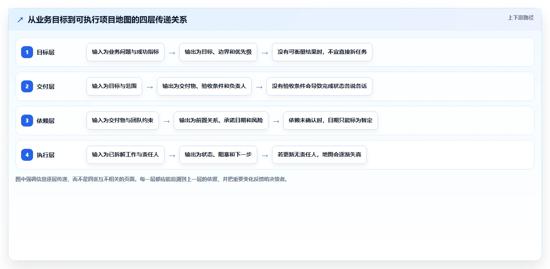Click the box 输出为目标、边界和优先级
This screenshot has height=269, width=550.
[218, 52]
